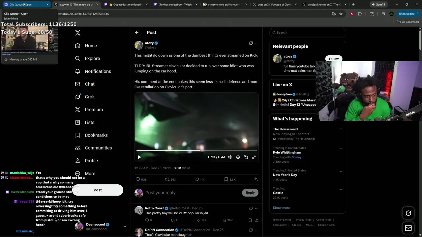Open floating Grok button

[x=408, y=213]
